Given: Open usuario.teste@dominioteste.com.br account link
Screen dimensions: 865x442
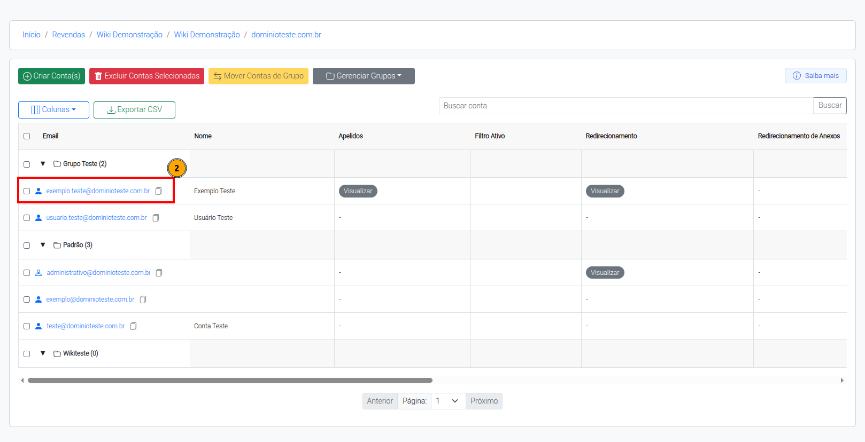Looking at the screenshot, I should click(96, 218).
